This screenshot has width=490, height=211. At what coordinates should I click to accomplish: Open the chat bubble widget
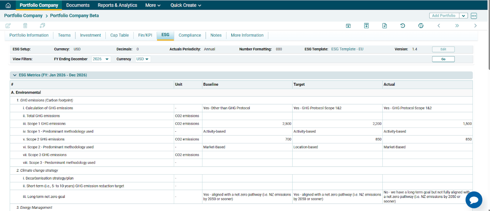[474, 200]
